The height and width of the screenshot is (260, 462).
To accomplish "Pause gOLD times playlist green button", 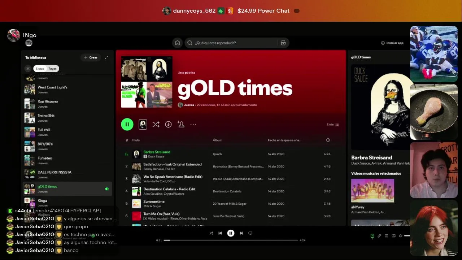I will (127, 124).
